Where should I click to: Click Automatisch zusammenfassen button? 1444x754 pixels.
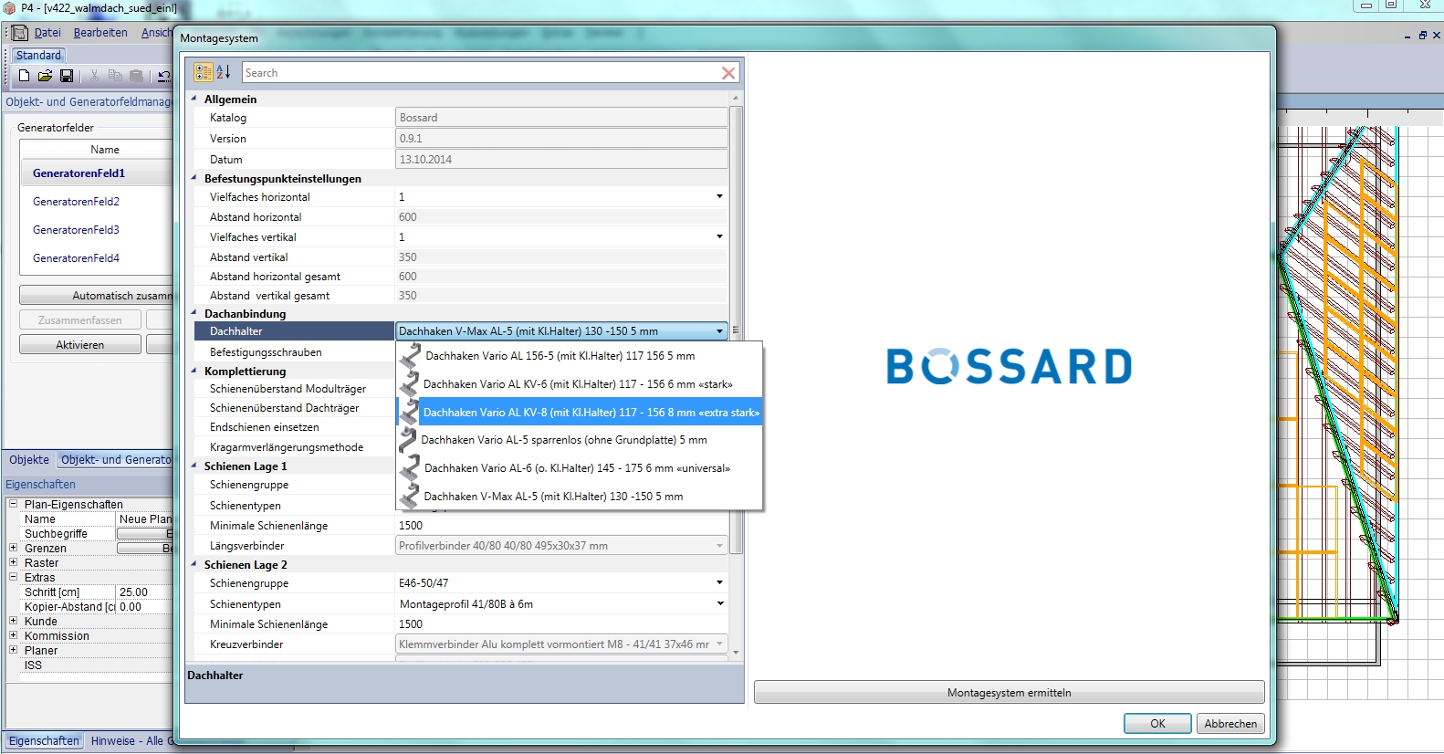[x=97, y=296]
